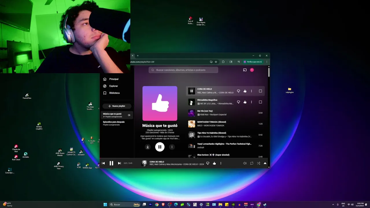The width and height of the screenshot is (370, 208).
Task: Toggle like on CORA DE HIELO playlist row
Action: [245, 91]
